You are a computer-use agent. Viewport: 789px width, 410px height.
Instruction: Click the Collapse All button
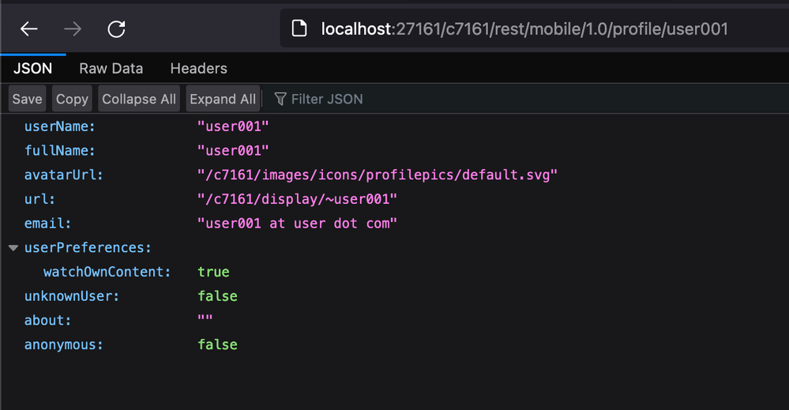(x=139, y=99)
